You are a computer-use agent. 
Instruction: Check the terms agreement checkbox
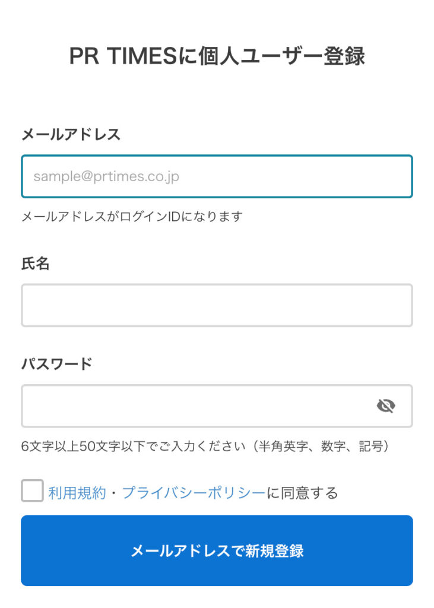(x=32, y=490)
